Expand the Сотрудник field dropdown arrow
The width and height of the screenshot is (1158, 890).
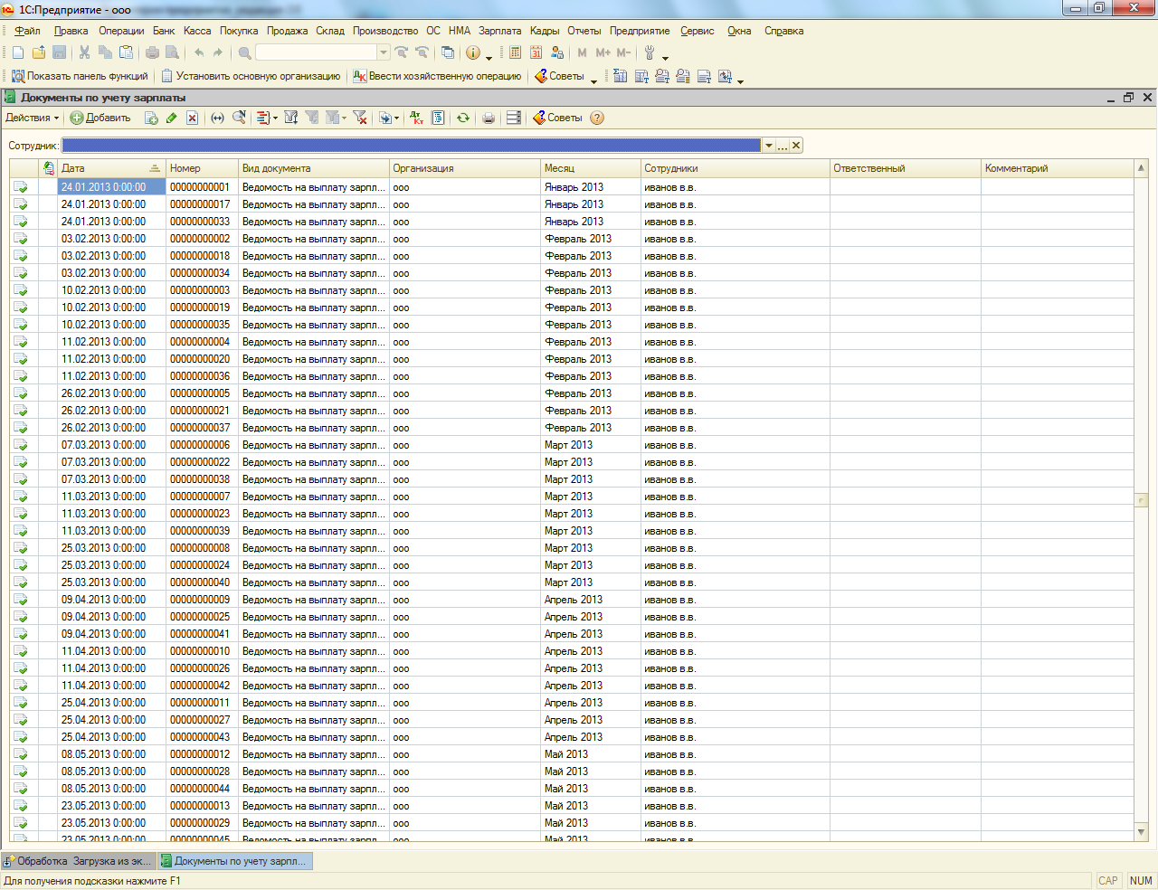point(769,146)
